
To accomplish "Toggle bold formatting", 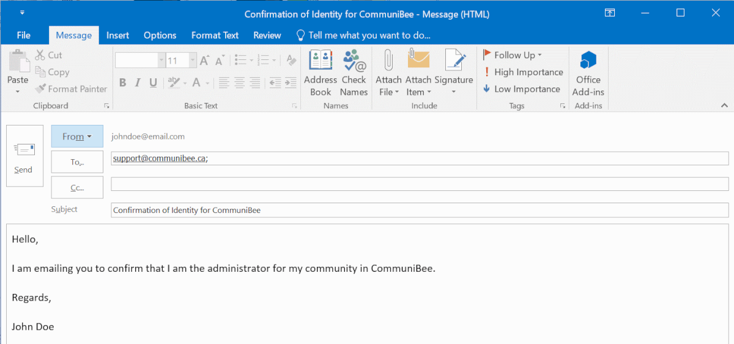I will click(122, 83).
